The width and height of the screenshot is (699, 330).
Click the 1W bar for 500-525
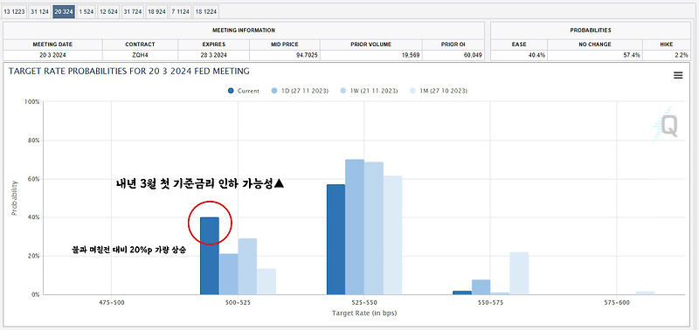247,266
